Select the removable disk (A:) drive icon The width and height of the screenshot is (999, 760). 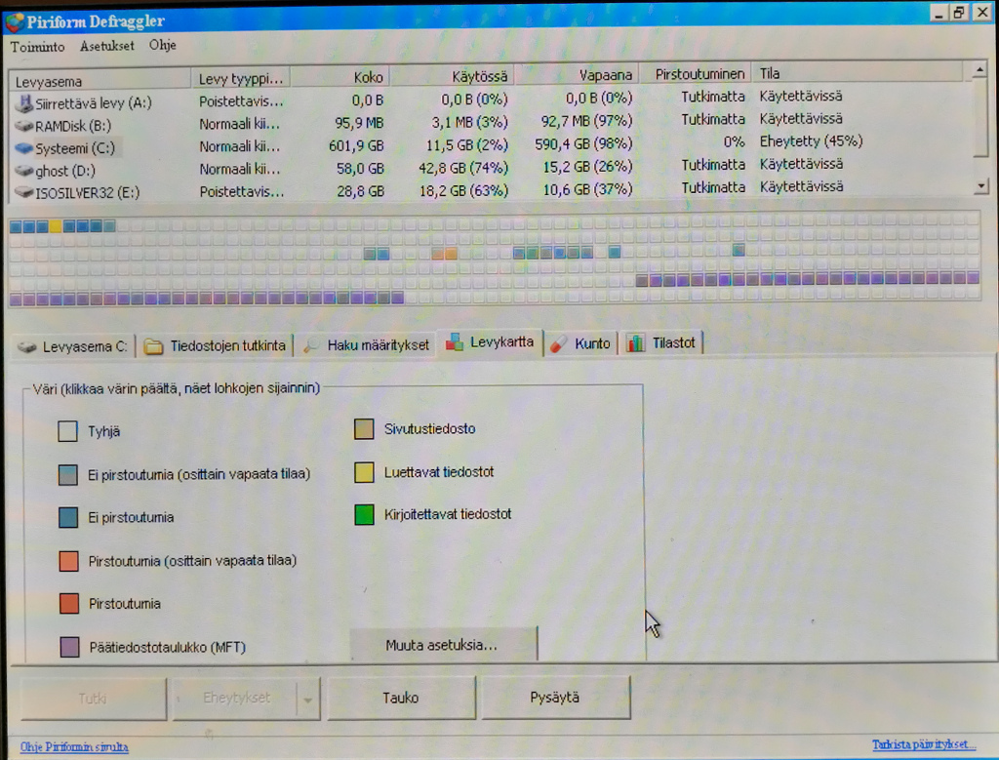(x=24, y=102)
